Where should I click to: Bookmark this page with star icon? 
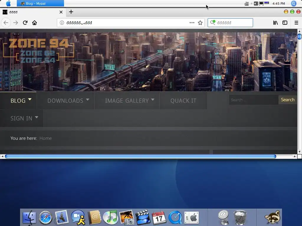200,23
